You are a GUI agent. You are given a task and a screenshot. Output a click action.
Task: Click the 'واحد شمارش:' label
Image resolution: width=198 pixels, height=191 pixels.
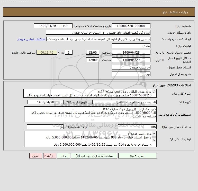tap(77, 127)
